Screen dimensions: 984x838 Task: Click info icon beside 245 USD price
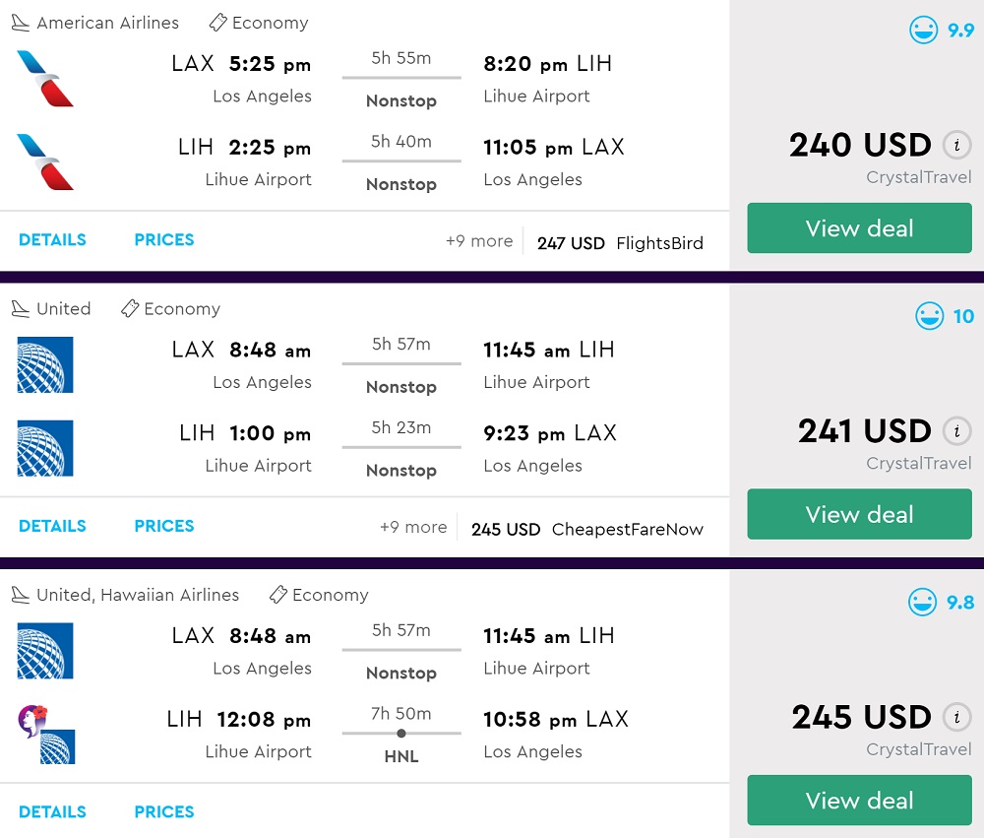tap(955, 717)
